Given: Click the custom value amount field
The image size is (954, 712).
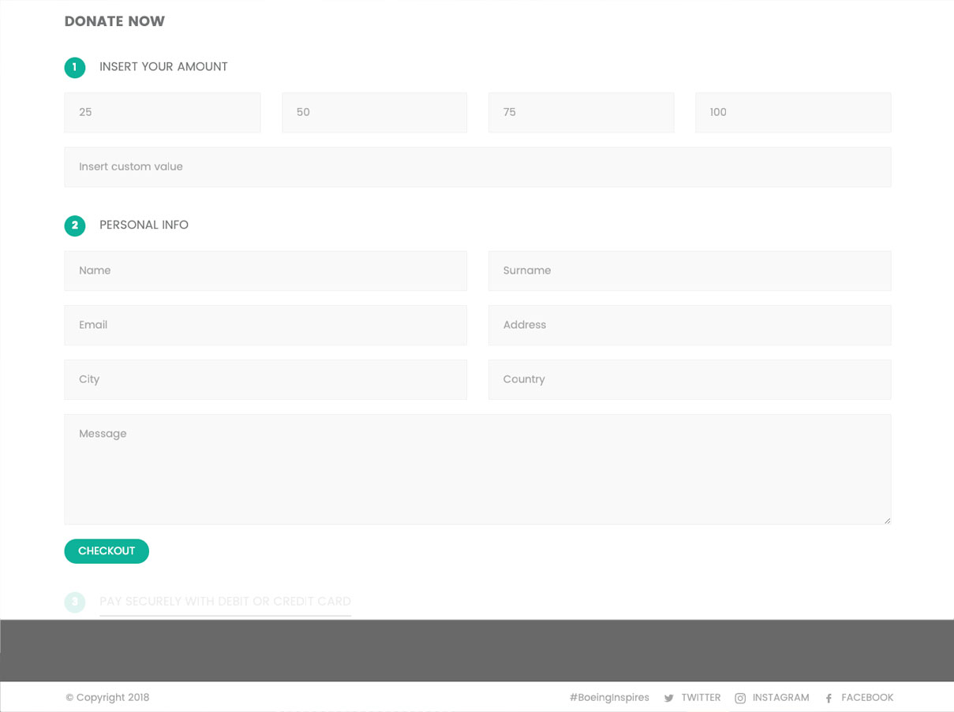Looking at the screenshot, I should [x=477, y=166].
